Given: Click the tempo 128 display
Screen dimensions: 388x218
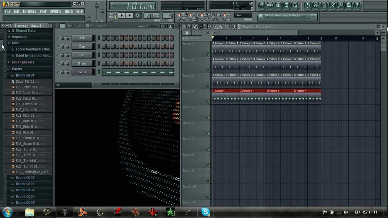Looking at the screenshot, I should 152,16.
